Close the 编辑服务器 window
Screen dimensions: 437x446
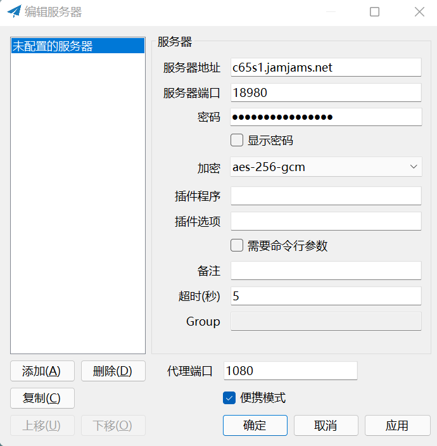tap(419, 11)
